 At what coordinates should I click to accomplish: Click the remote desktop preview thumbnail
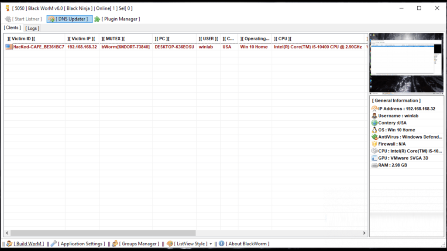click(x=406, y=64)
